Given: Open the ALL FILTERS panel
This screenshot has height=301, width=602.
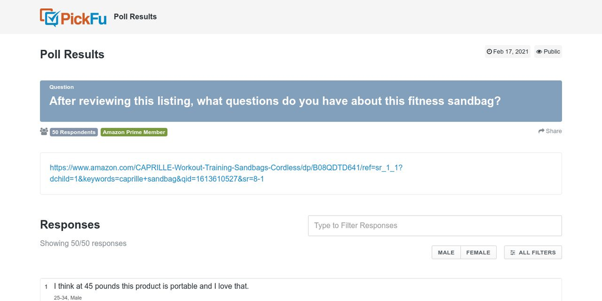Looking at the screenshot, I should click(x=533, y=253).
